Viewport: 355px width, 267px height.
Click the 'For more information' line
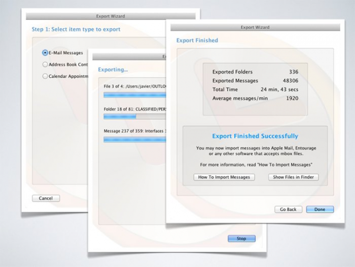coord(256,165)
